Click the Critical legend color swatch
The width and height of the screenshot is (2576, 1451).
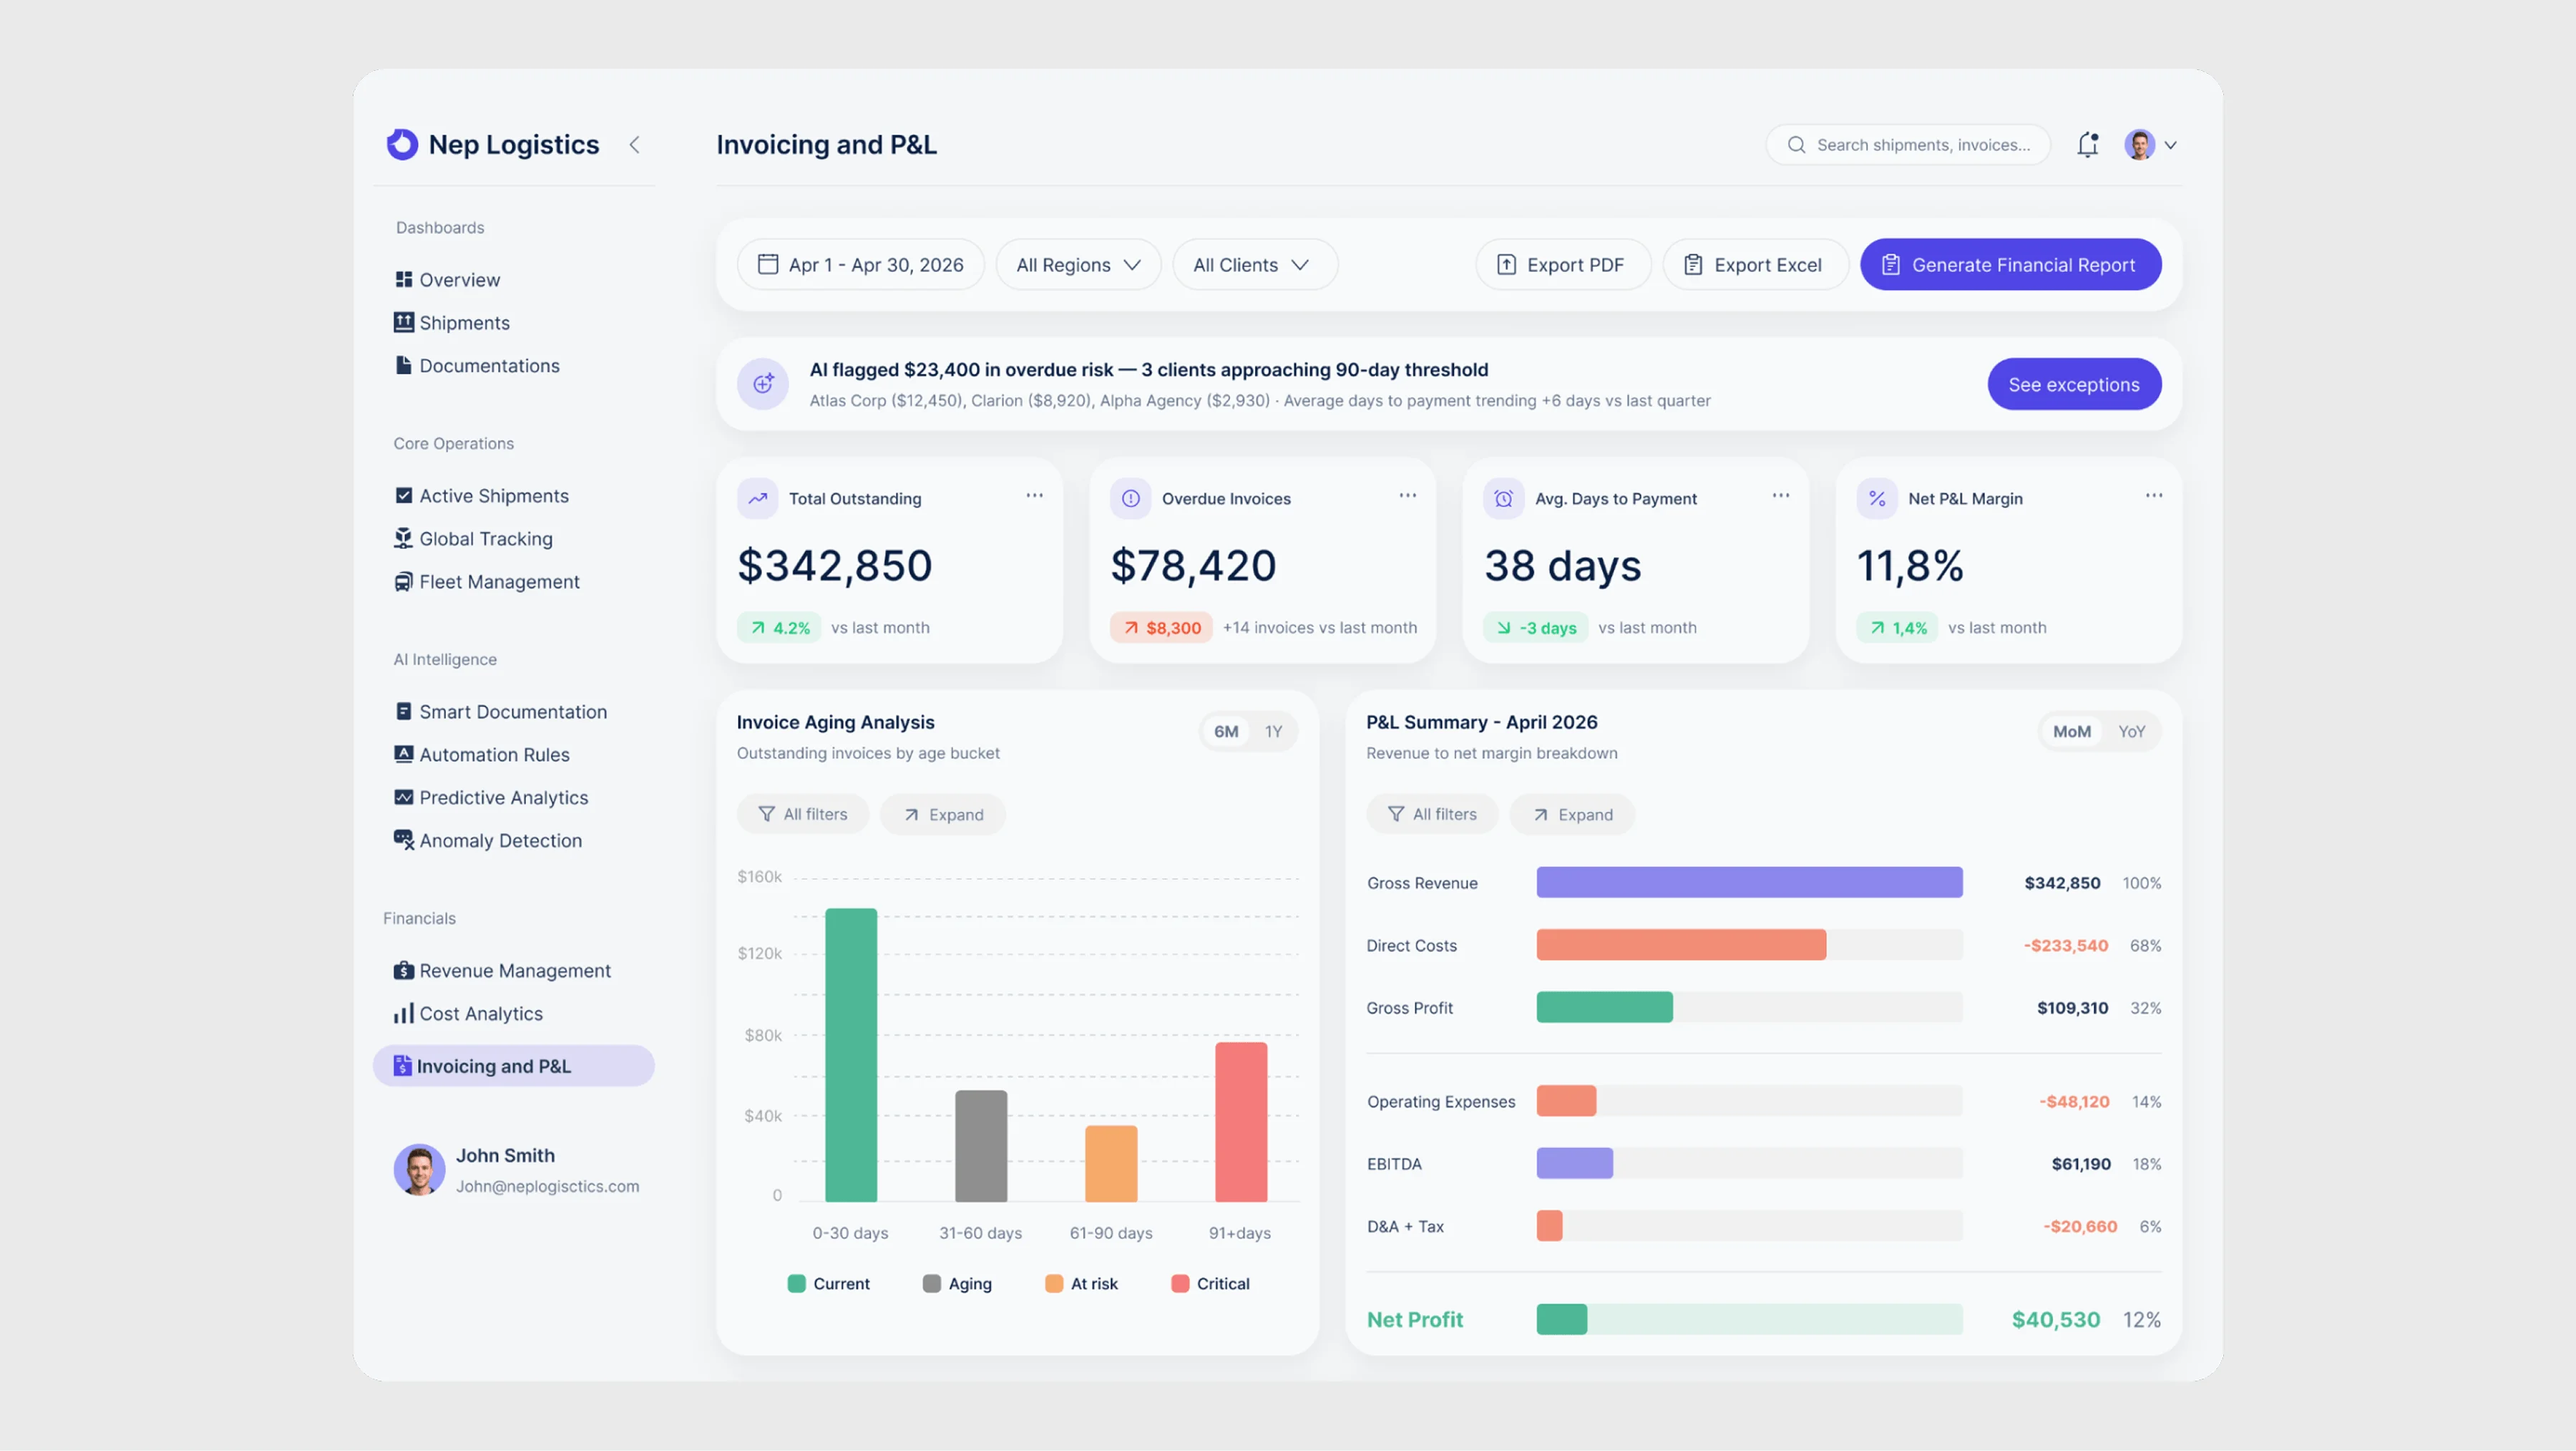click(1180, 1284)
